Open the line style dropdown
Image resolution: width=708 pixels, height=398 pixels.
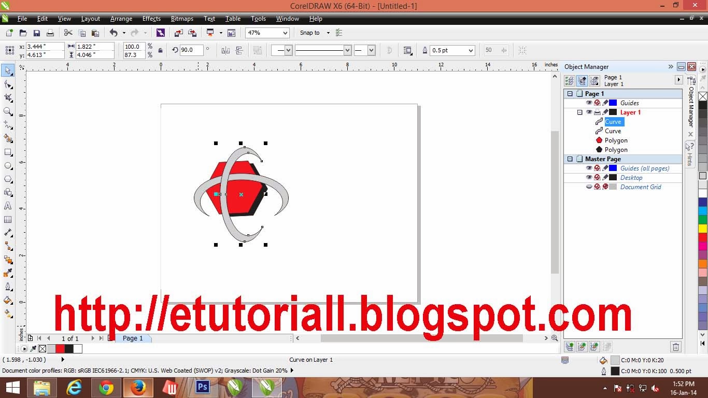347,50
